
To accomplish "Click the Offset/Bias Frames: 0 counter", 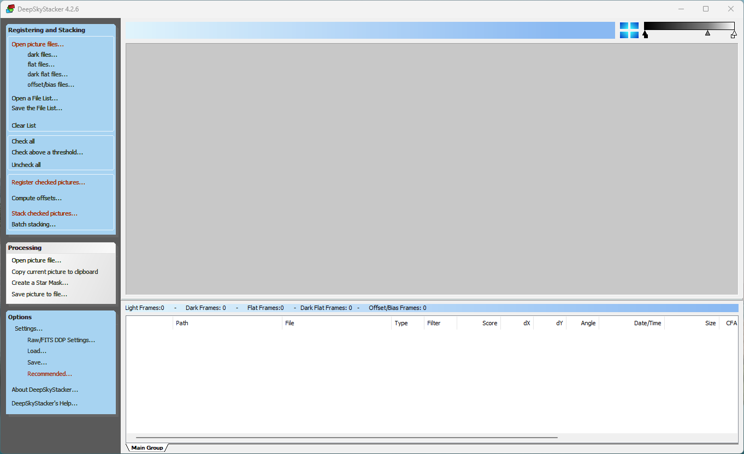I will point(398,308).
